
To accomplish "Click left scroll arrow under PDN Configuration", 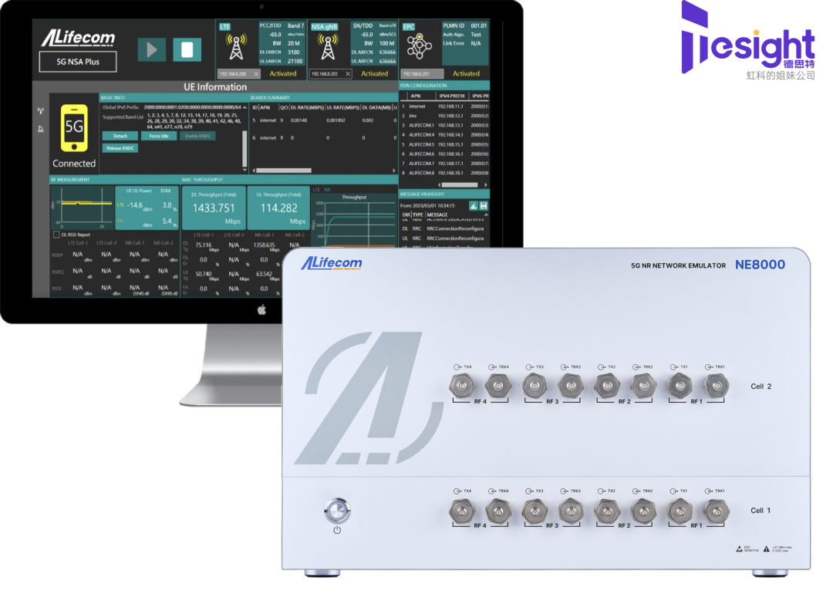I will click(x=439, y=185).
